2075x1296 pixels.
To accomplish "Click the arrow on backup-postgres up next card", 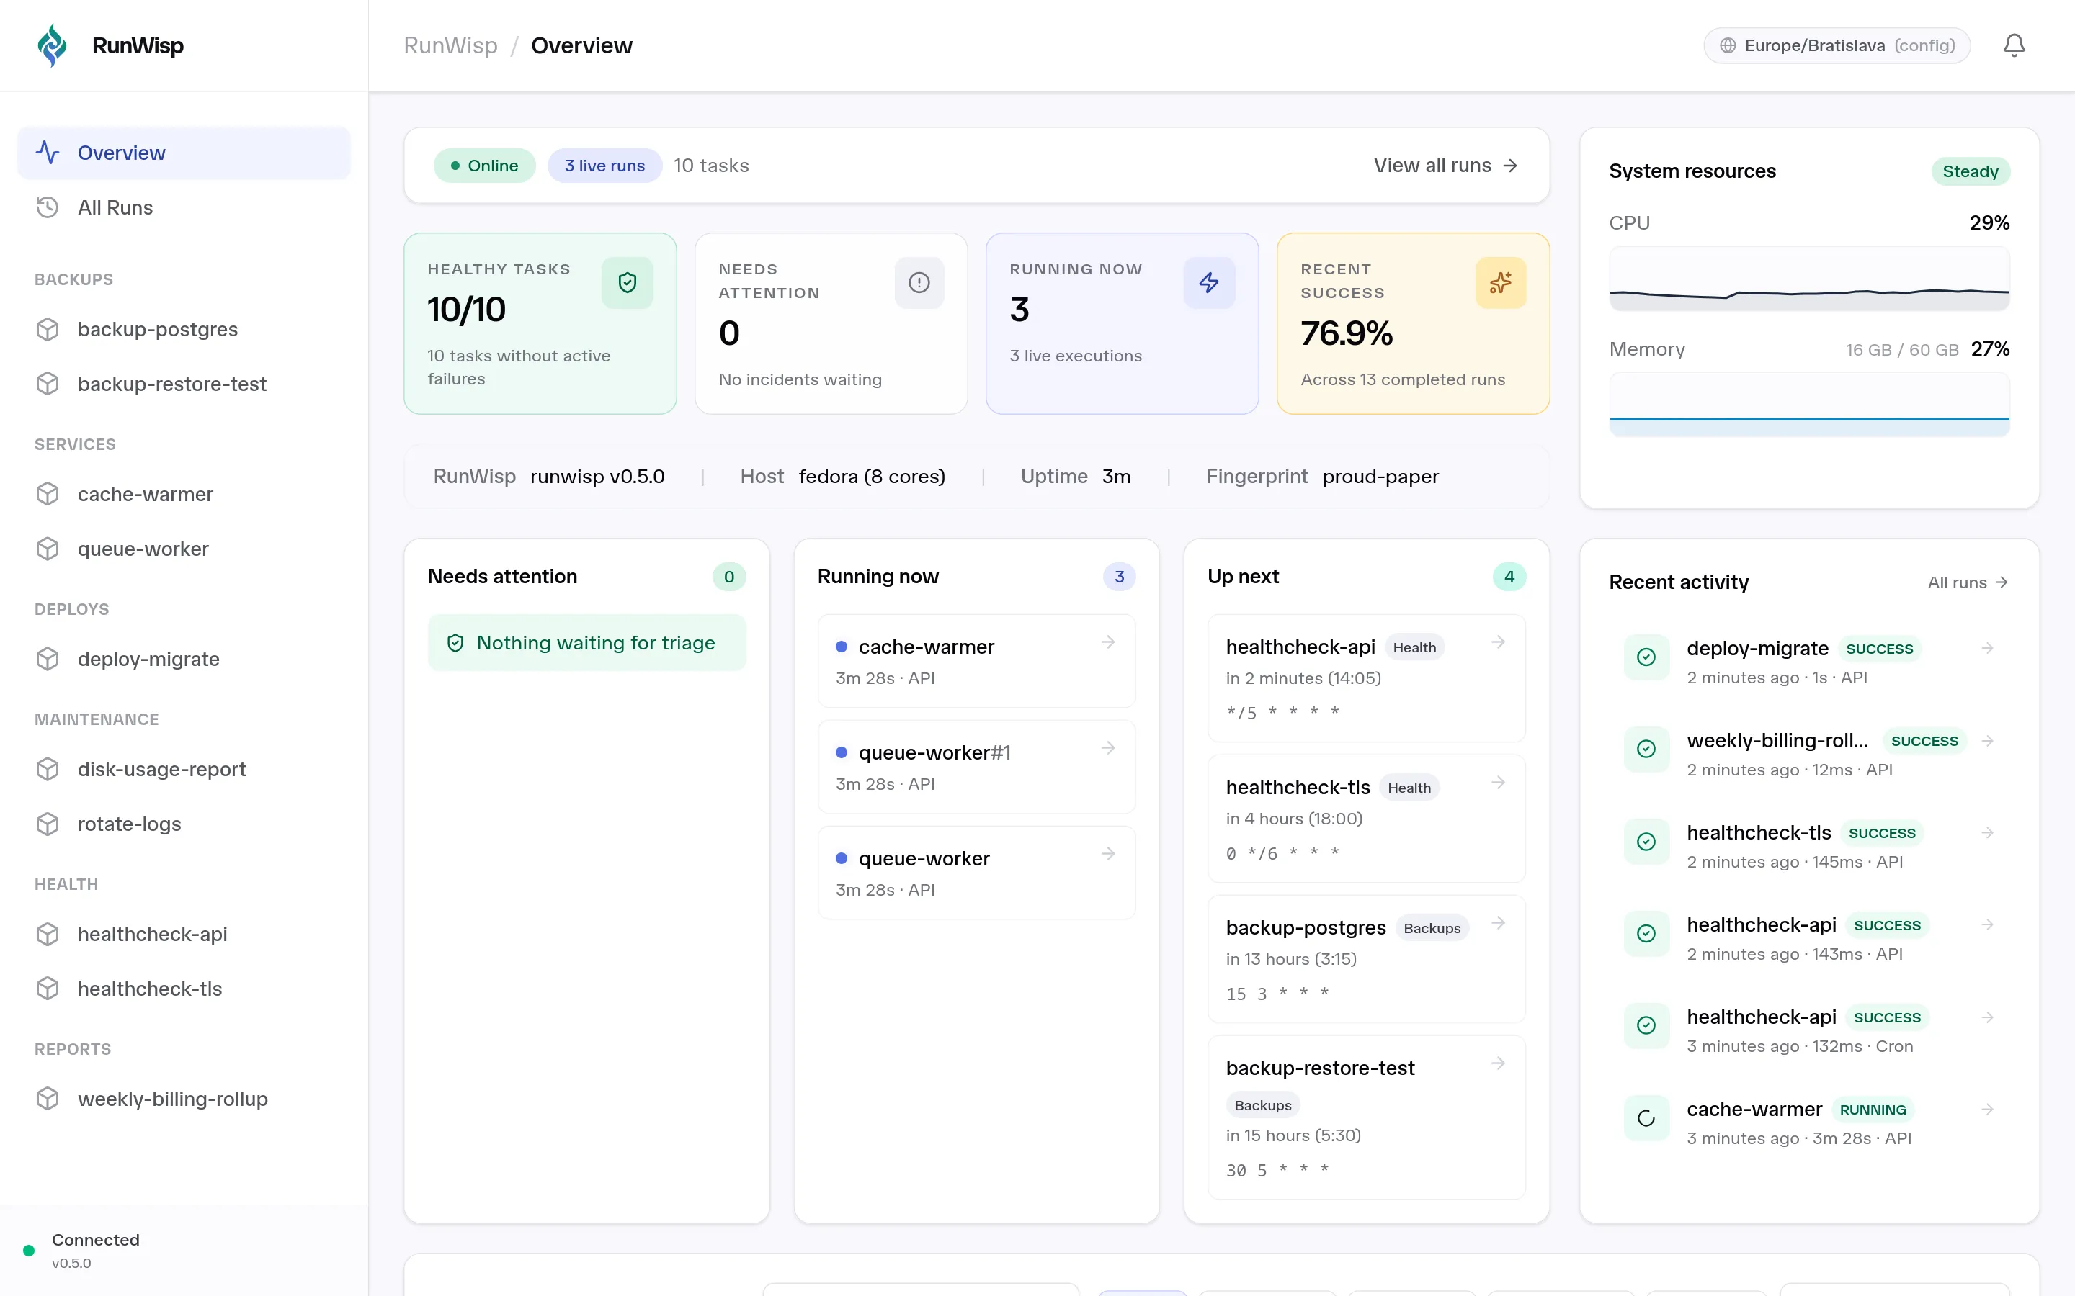I will [1498, 923].
